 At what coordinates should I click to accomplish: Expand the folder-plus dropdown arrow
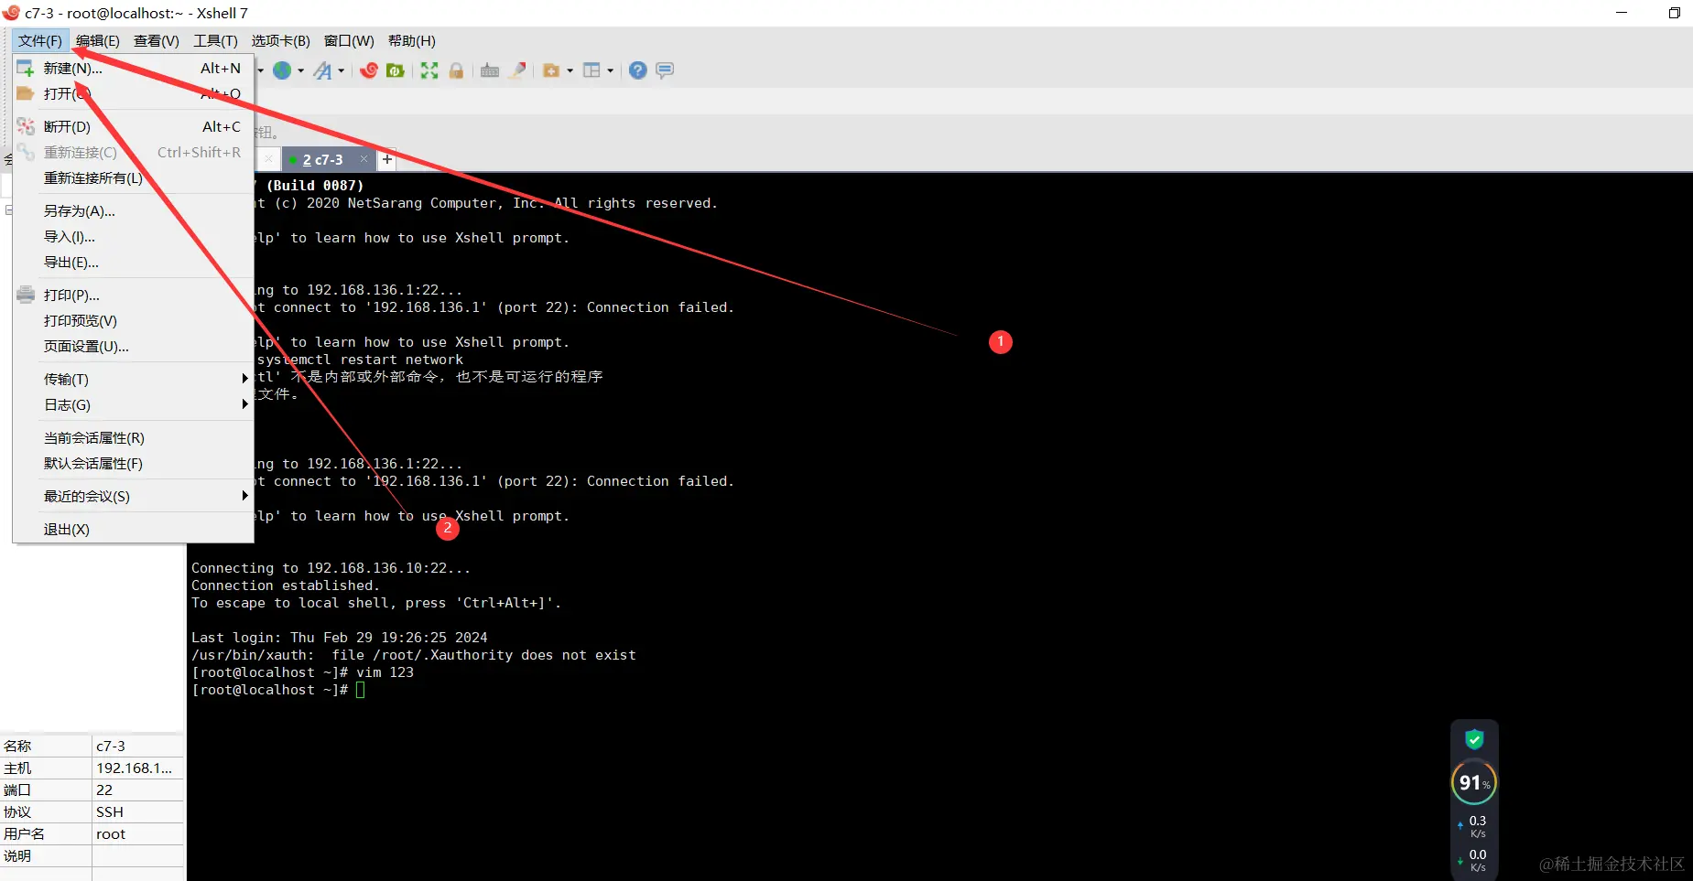[570, 70]
